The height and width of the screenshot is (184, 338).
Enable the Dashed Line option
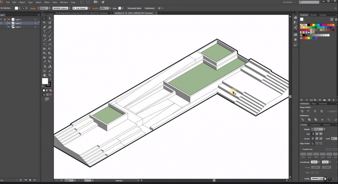[301, 149]
